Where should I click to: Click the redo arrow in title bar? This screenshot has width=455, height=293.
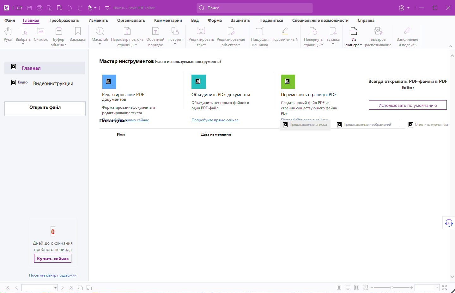[80, 8]
